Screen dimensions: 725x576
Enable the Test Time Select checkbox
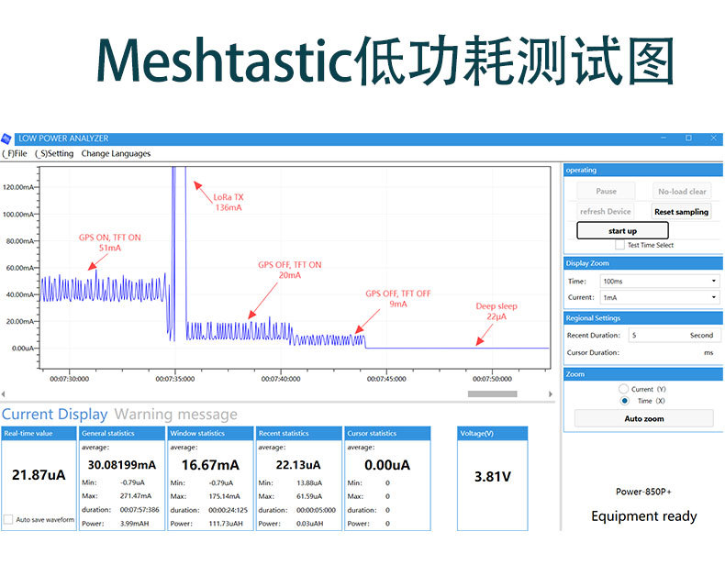[619, 245]
